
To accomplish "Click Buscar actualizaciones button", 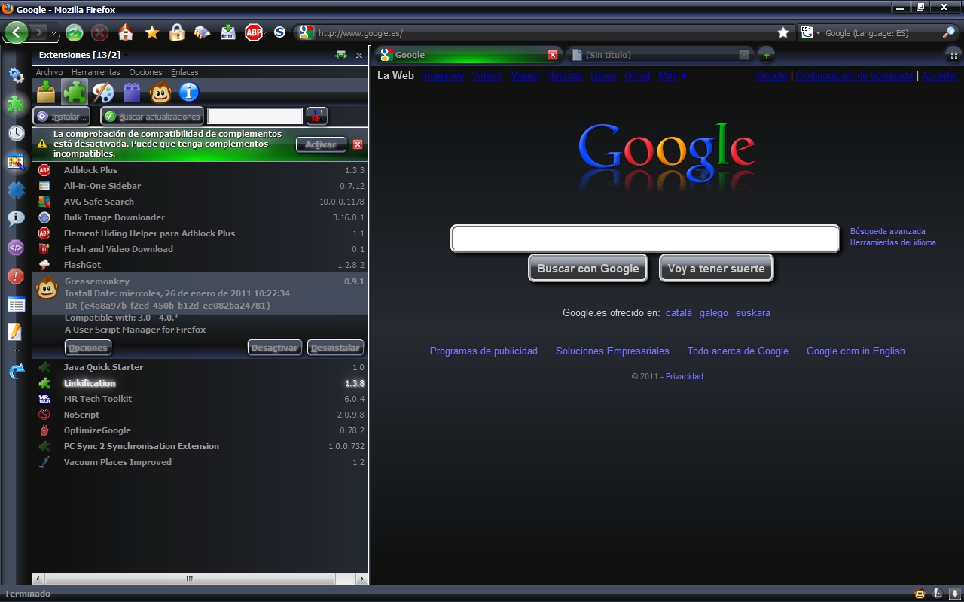I will pos(152,117).
